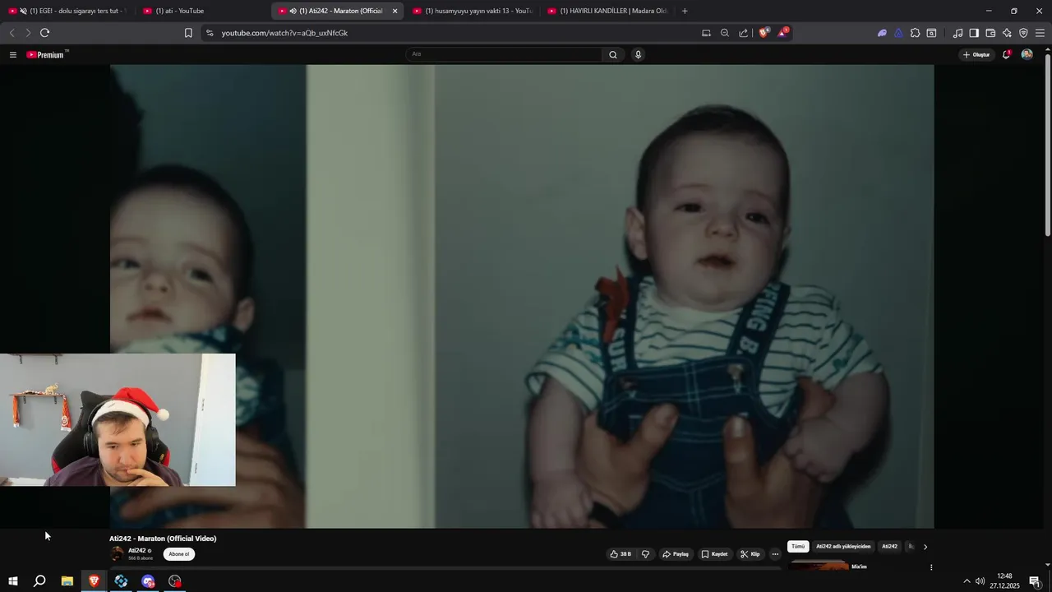Click the YouTube search magnifier button
The image size is (1052, 592).
(x=612, y=54)
